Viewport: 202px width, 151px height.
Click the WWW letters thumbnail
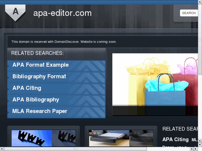pyautogui.click(x=43, y=138)
